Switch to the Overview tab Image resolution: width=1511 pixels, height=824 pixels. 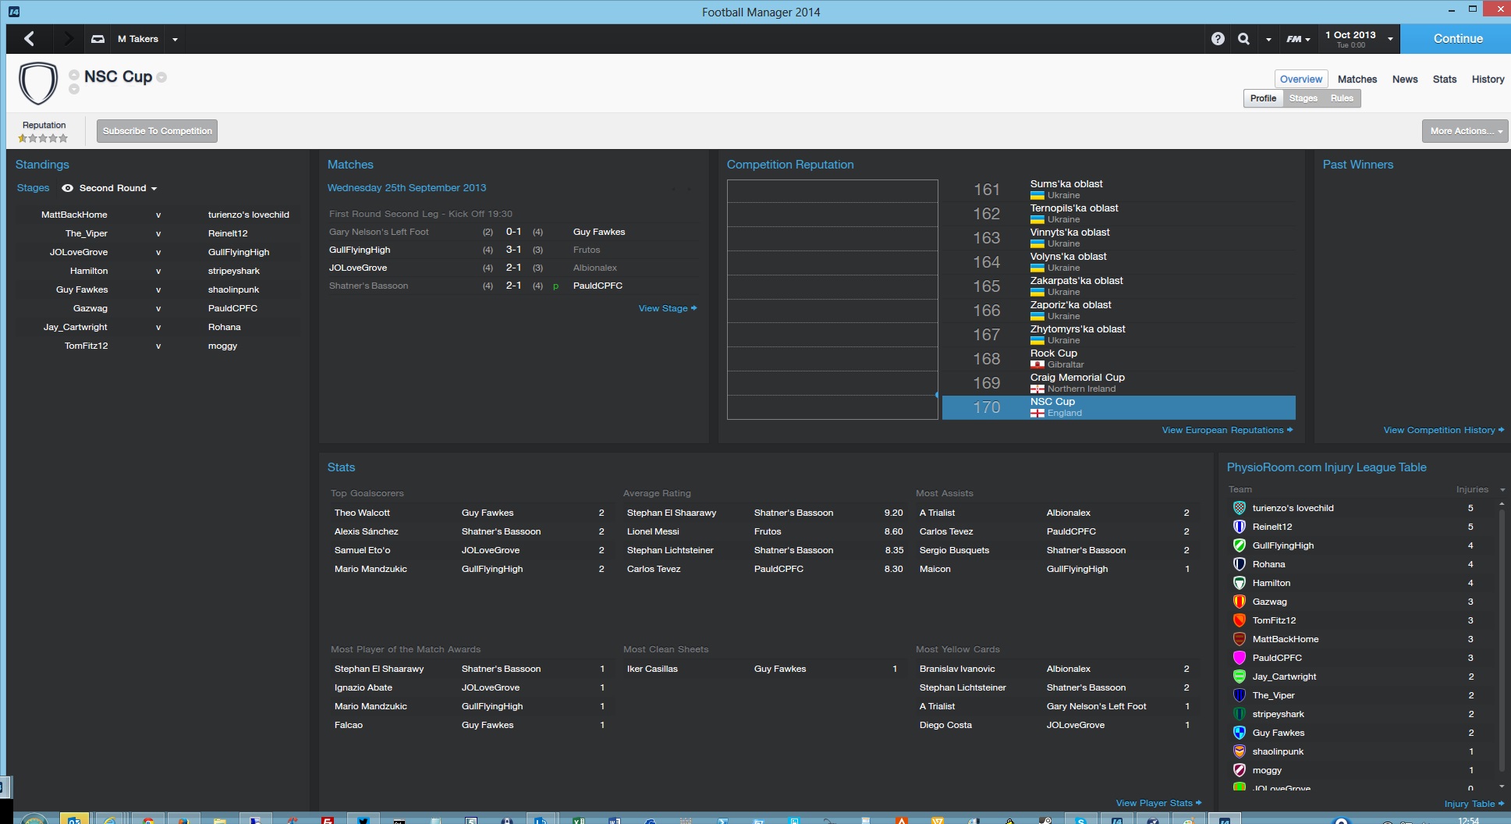tap(1301, 79)
